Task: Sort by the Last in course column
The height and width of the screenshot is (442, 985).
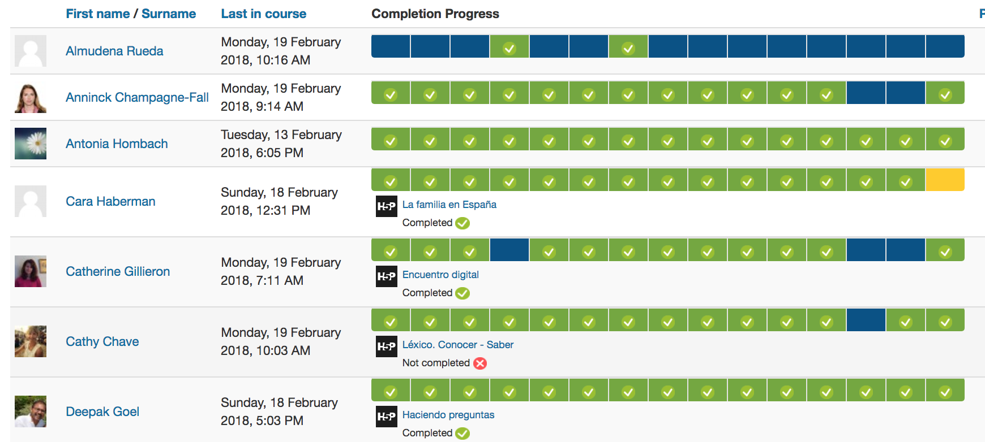Action: click(x=263, y=14)
